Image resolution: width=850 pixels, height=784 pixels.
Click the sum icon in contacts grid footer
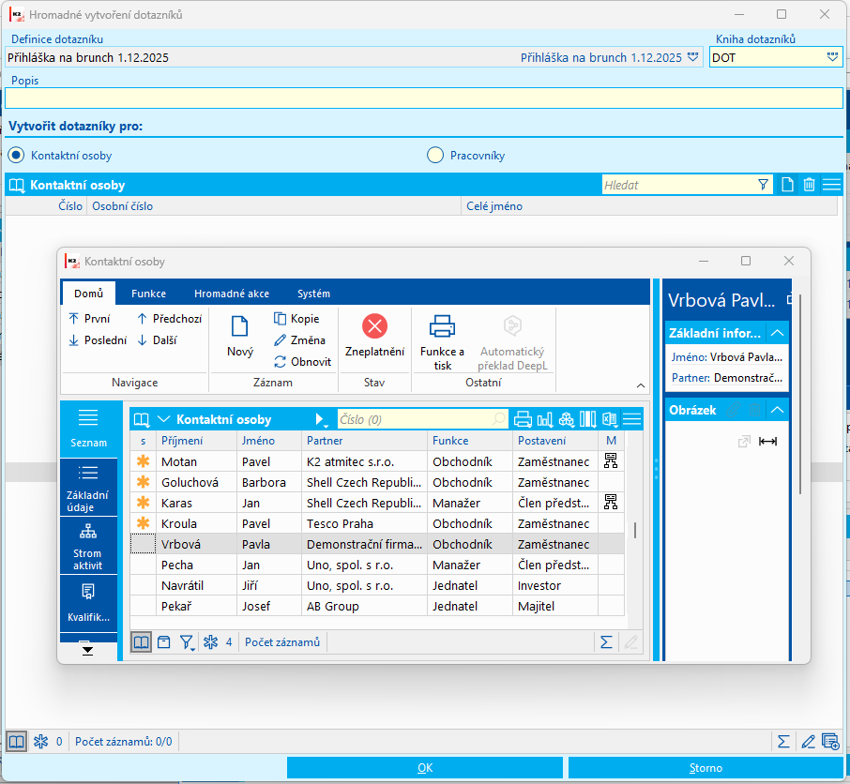607,642
